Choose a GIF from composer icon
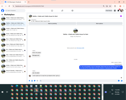The height and width of the screenshot is (100, 126). (37, 81)
